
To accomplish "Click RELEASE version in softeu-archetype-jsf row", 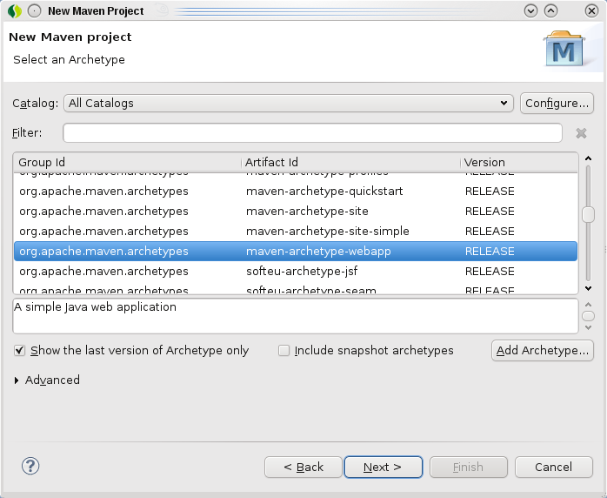I will pyautogui.click(x=490, y=272).
